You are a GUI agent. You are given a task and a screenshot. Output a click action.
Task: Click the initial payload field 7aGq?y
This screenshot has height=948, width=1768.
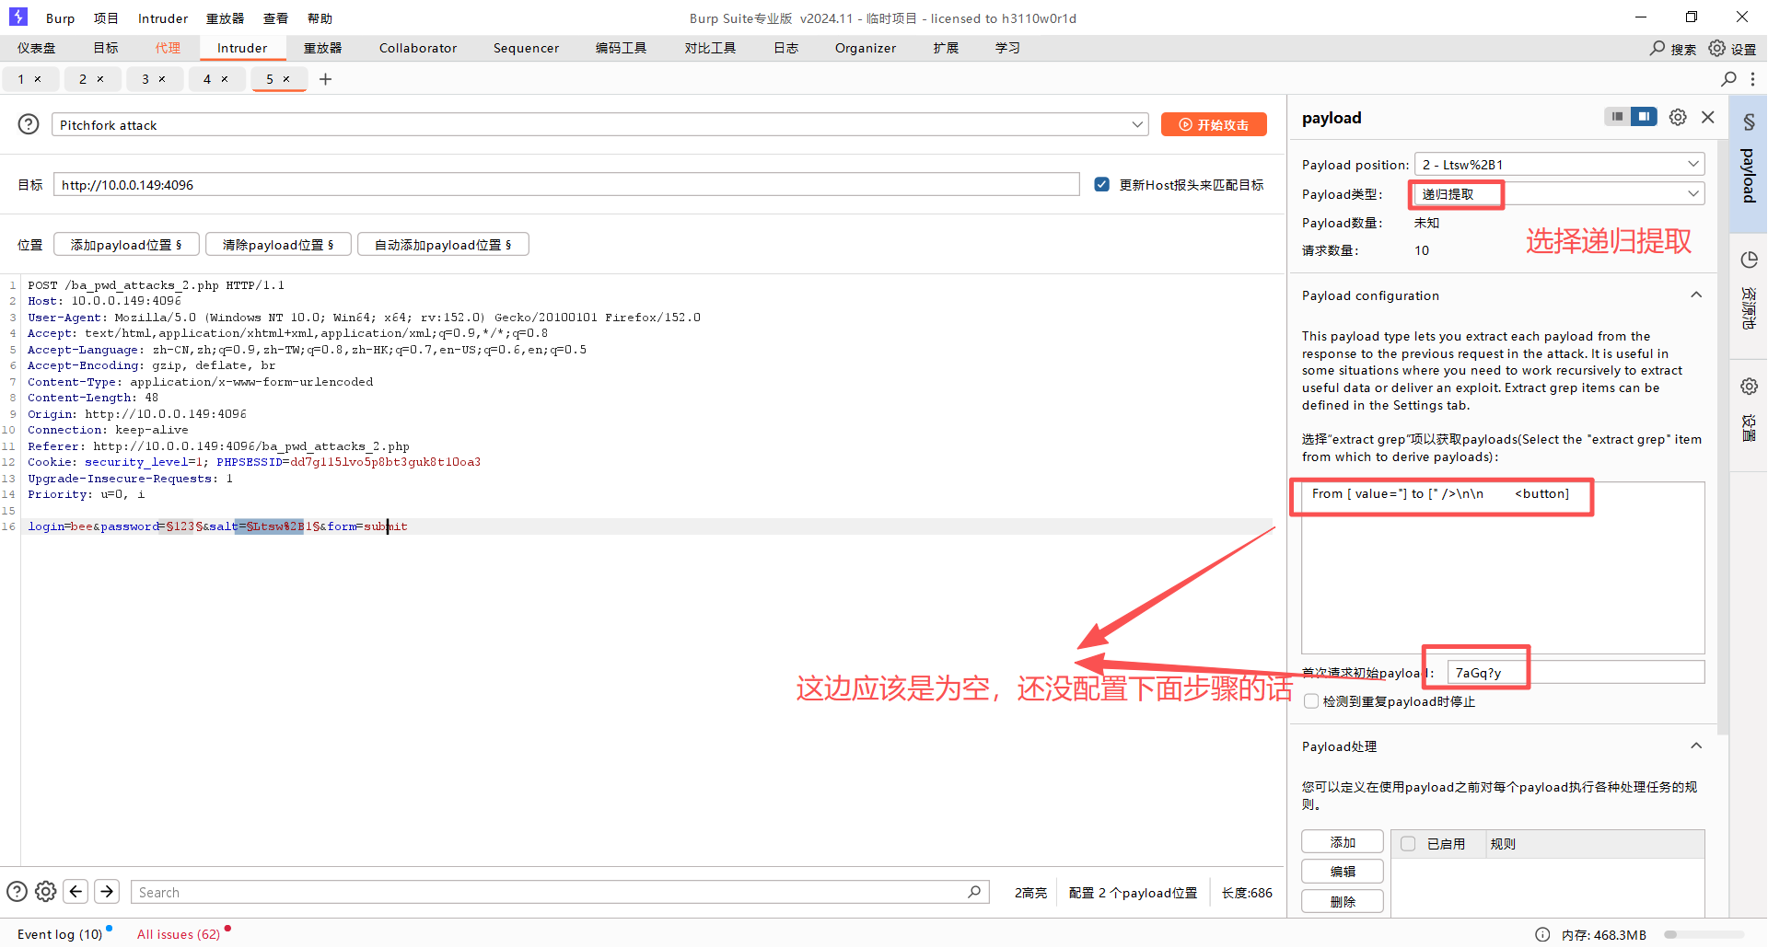[x=1576, y=672]
